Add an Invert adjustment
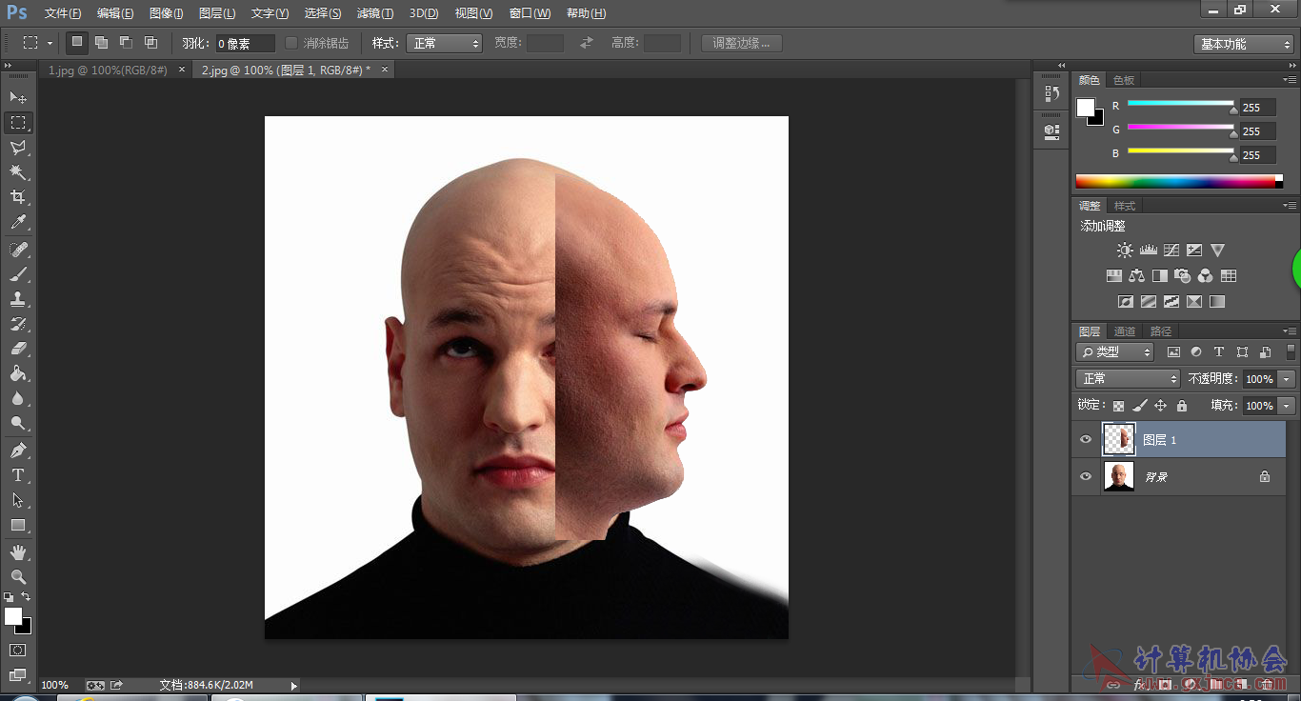 click(x=1125, y=302)
